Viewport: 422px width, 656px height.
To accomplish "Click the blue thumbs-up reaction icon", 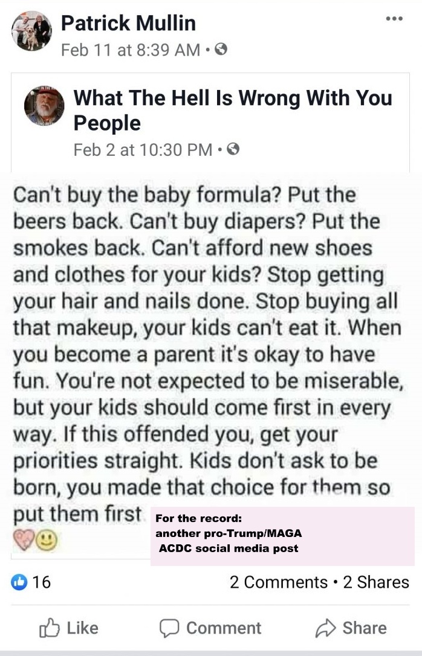I will pyautogui.click(x=19, y=582).
